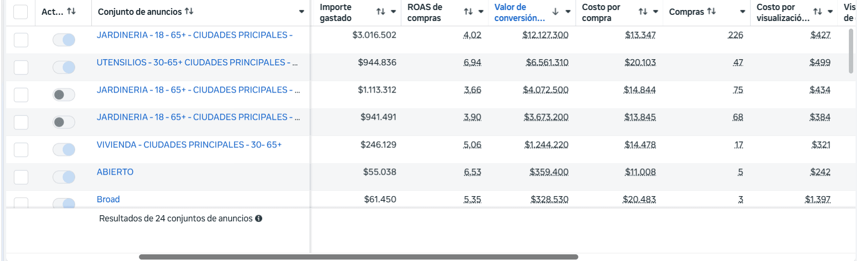
Task: Tick the select-all checkbox in header
Action: [x=21, y=11]
